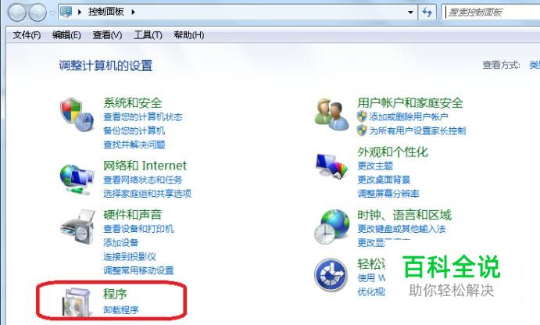The width and height of the screenshot is (540, 325).
Task: Open Network and Internet globe icon
Action: [77, 180]
